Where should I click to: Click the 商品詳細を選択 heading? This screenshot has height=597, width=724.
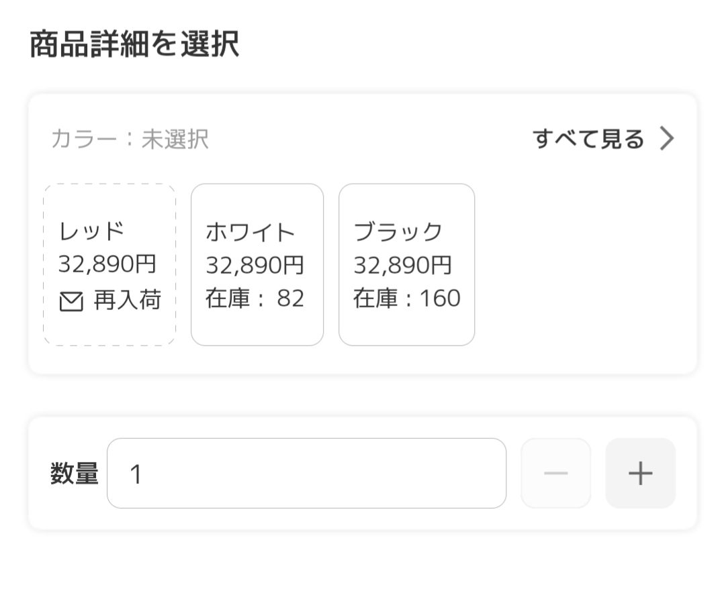[x=134, y=44]
